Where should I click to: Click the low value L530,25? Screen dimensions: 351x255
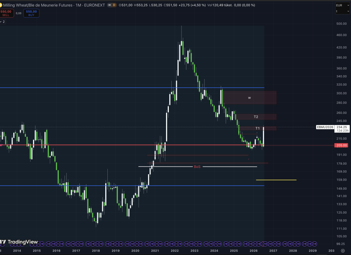155,5
